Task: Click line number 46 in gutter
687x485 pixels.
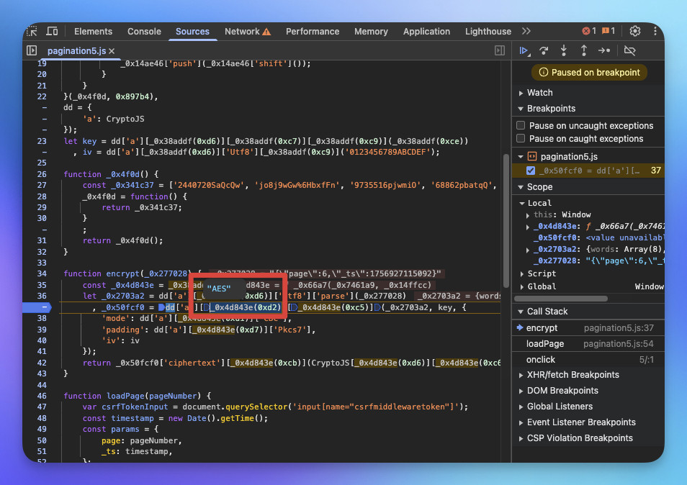Action: coord(42,396)
